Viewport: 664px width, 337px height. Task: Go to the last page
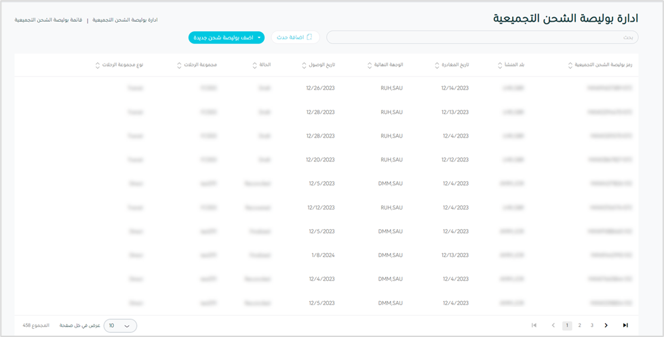coord(625,325)
